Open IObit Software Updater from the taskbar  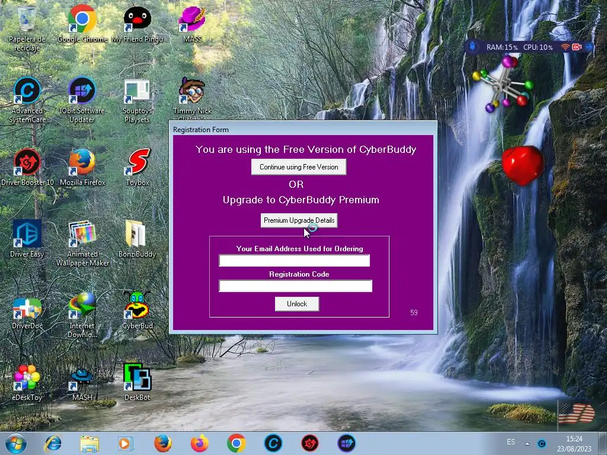[x=346, y=443]
